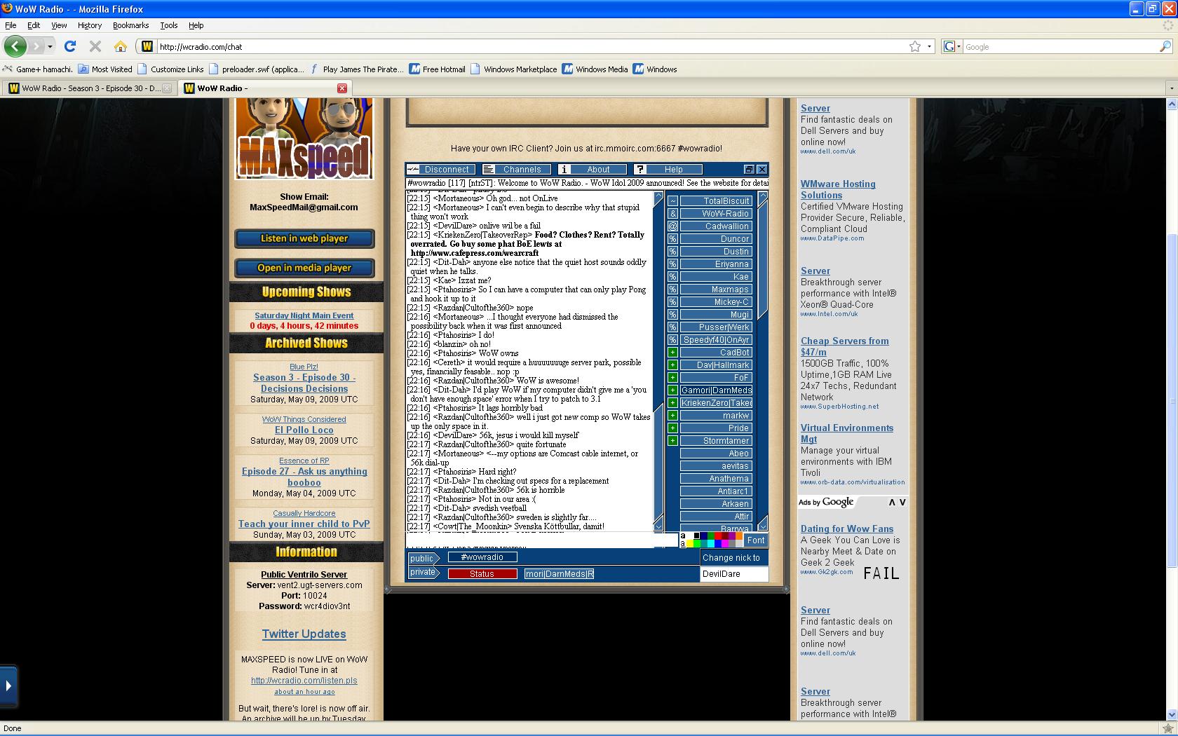
Task: Show the previous Google ad
Action: click(x=892, y=502)
